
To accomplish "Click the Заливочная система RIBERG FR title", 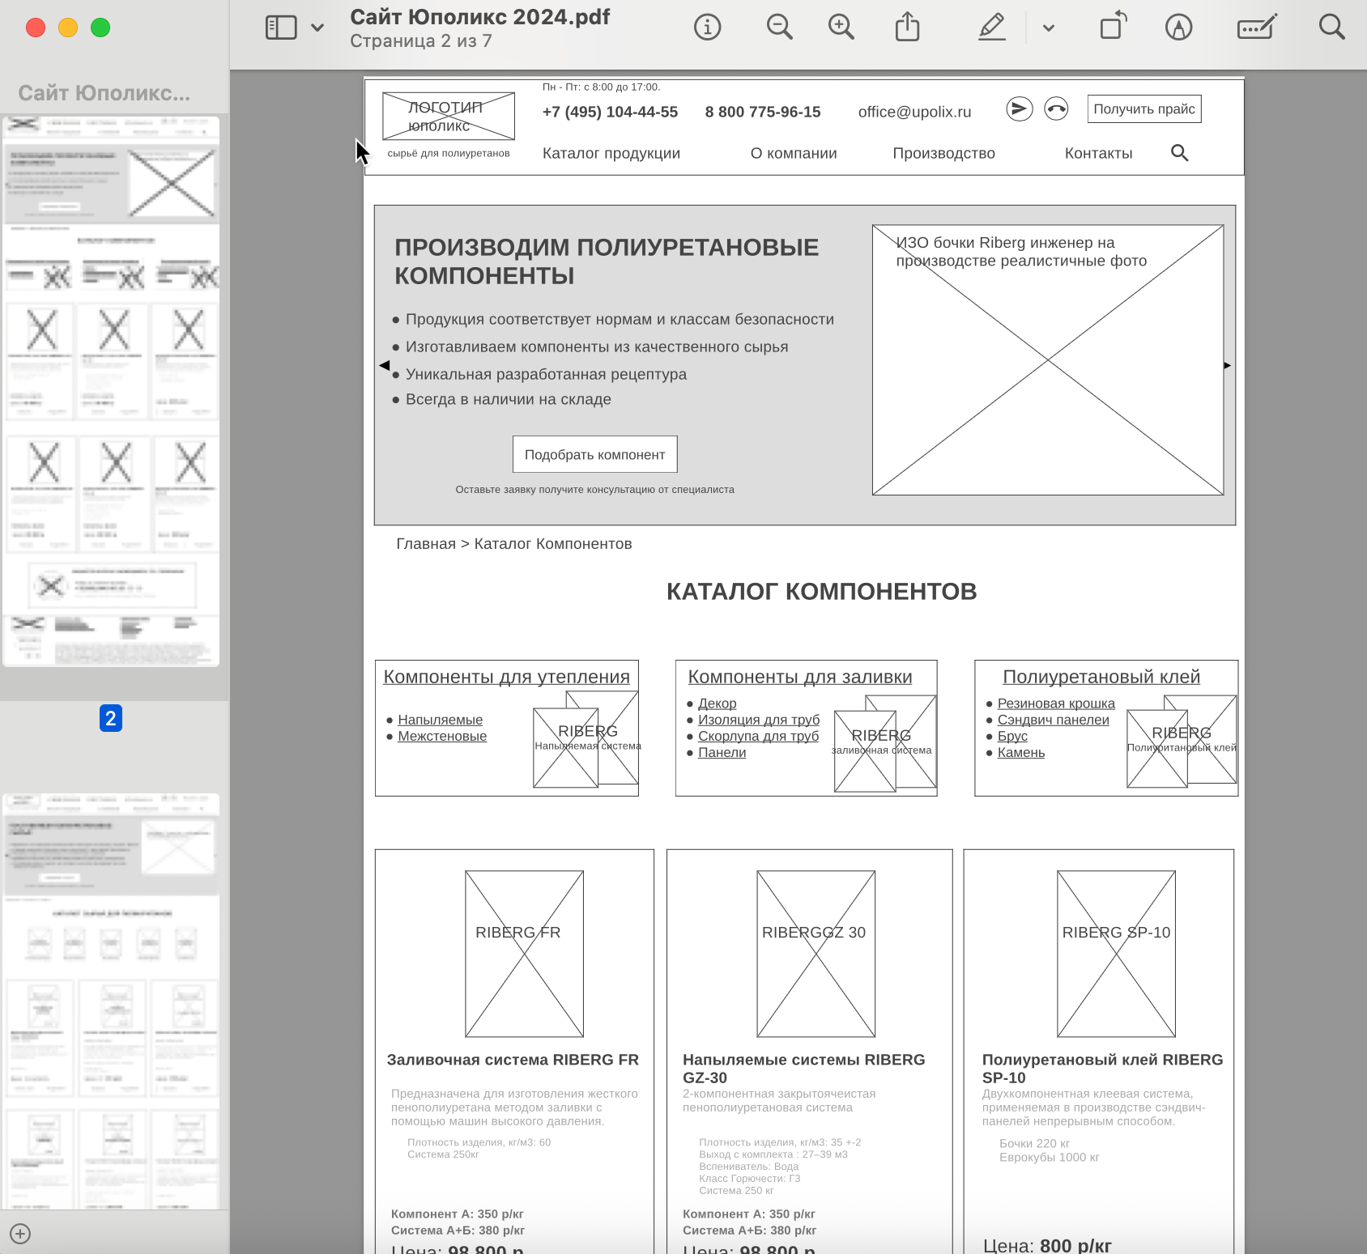I will coord(513,1060).
